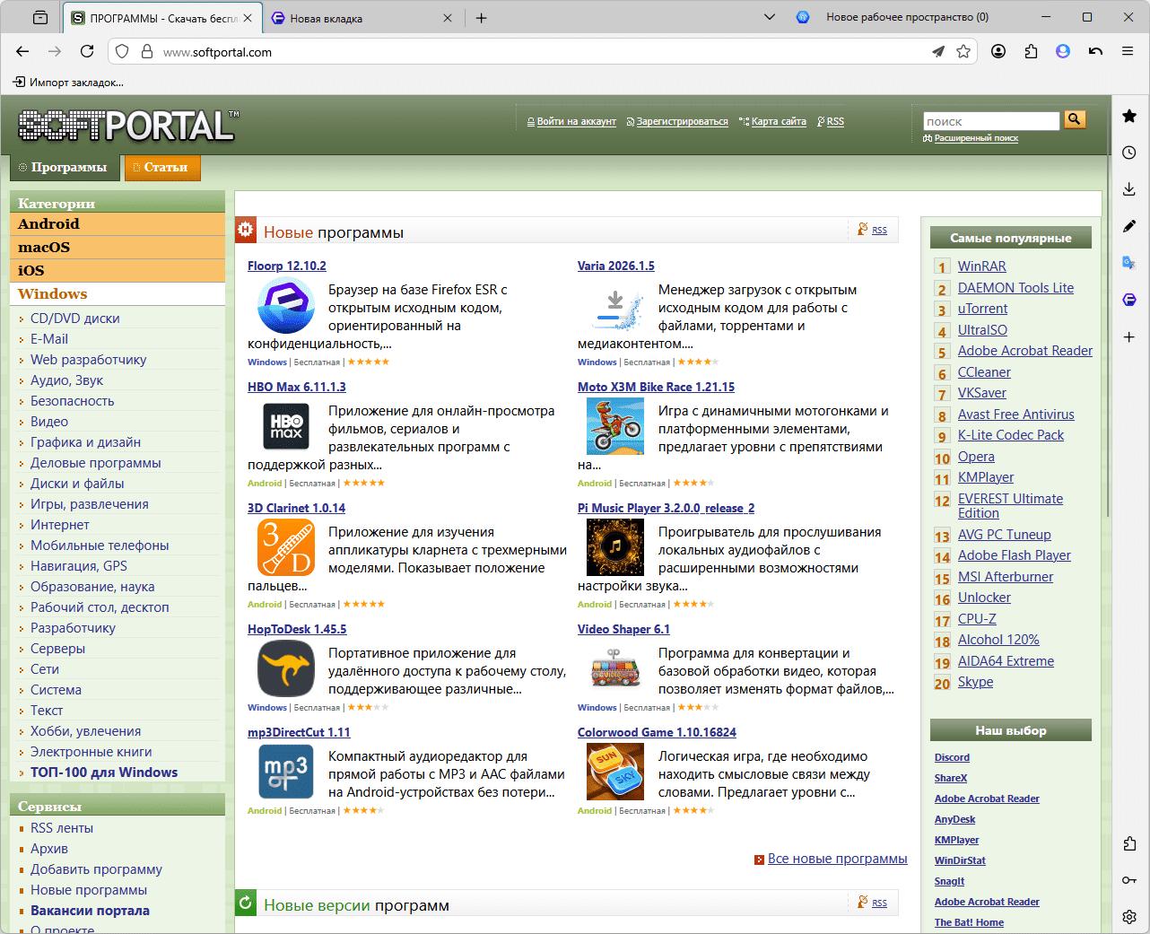Open Discord in "Наш выбор" list

(x=952, y=757)
